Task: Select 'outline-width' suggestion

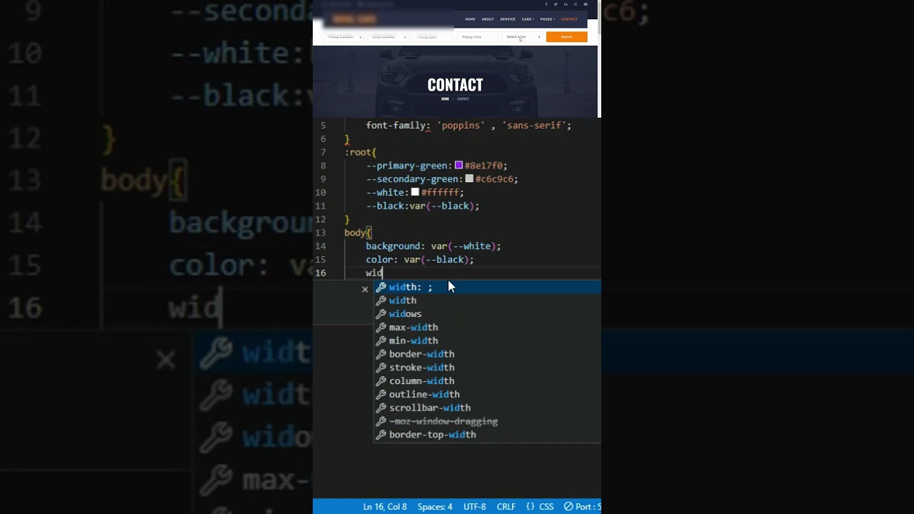Action: pyautogui.click(x=488, y=395)
